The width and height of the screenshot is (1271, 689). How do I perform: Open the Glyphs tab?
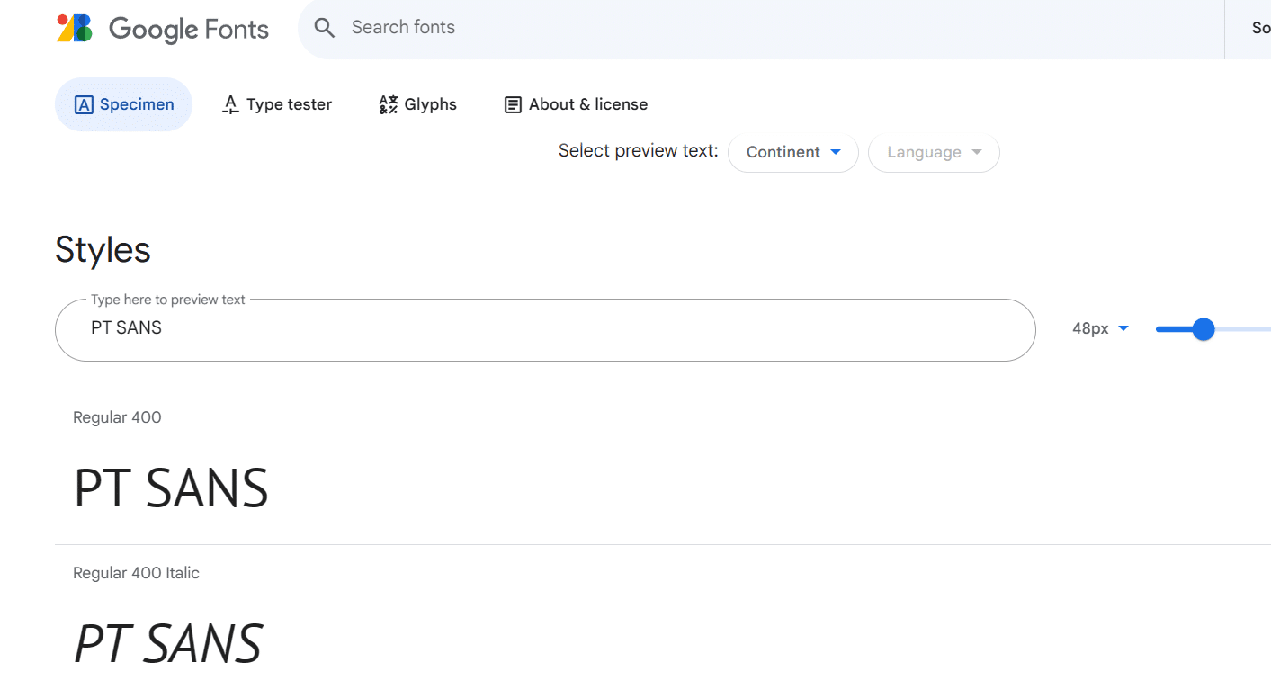tap(417, 104)
